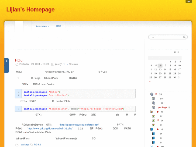Select the first blank navigation tab
Screen dimensions: 196x147
19,26
